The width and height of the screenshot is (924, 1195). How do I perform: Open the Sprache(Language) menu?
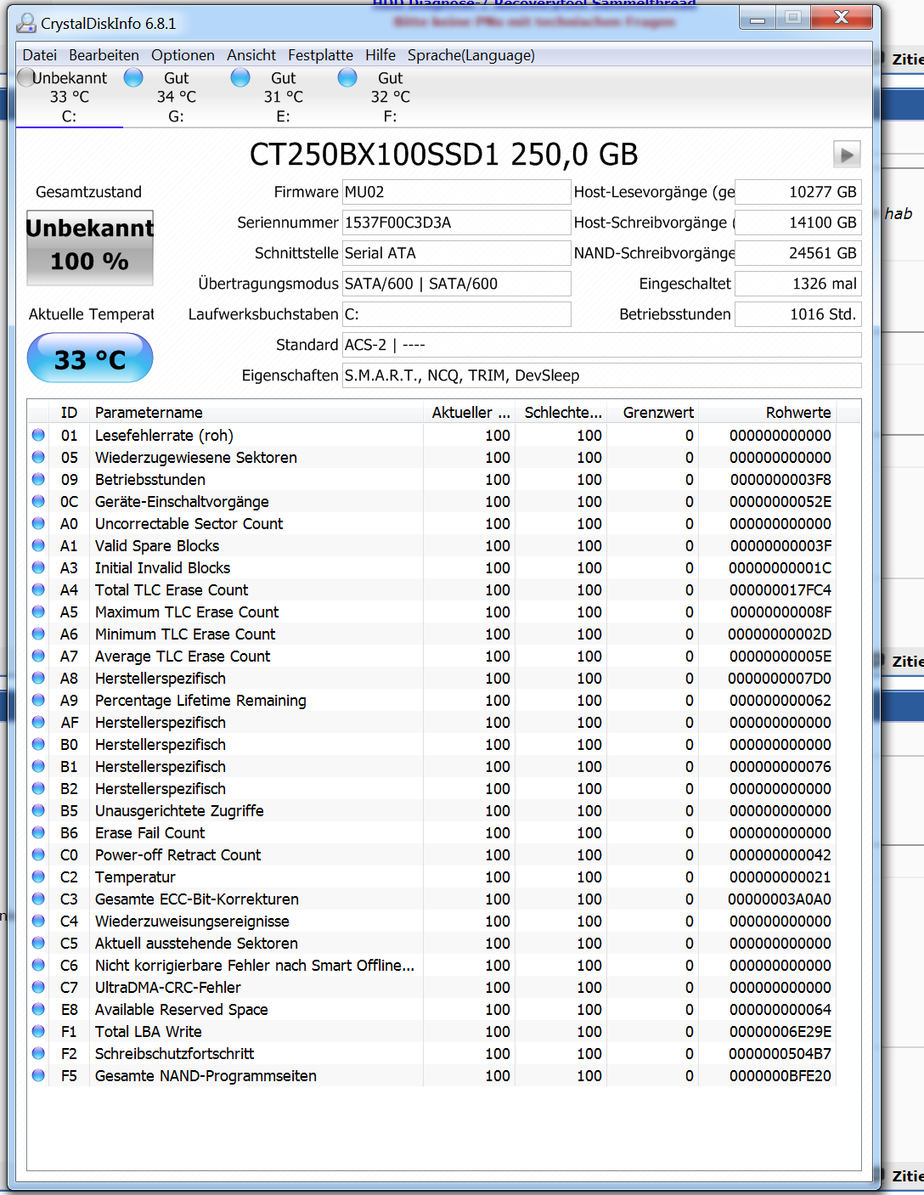click(471, 55)
